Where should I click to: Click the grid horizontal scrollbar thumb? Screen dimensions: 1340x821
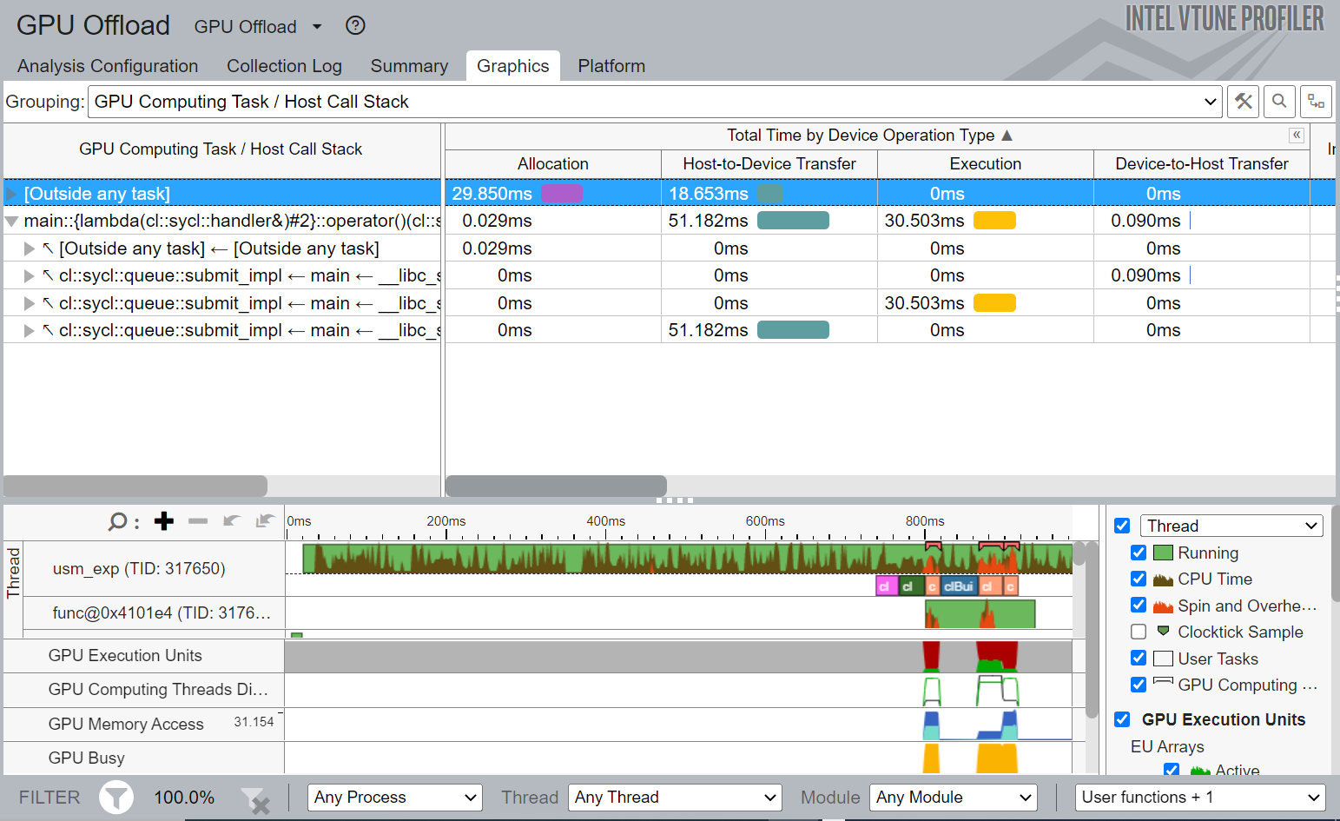click(x=556, y=486)
